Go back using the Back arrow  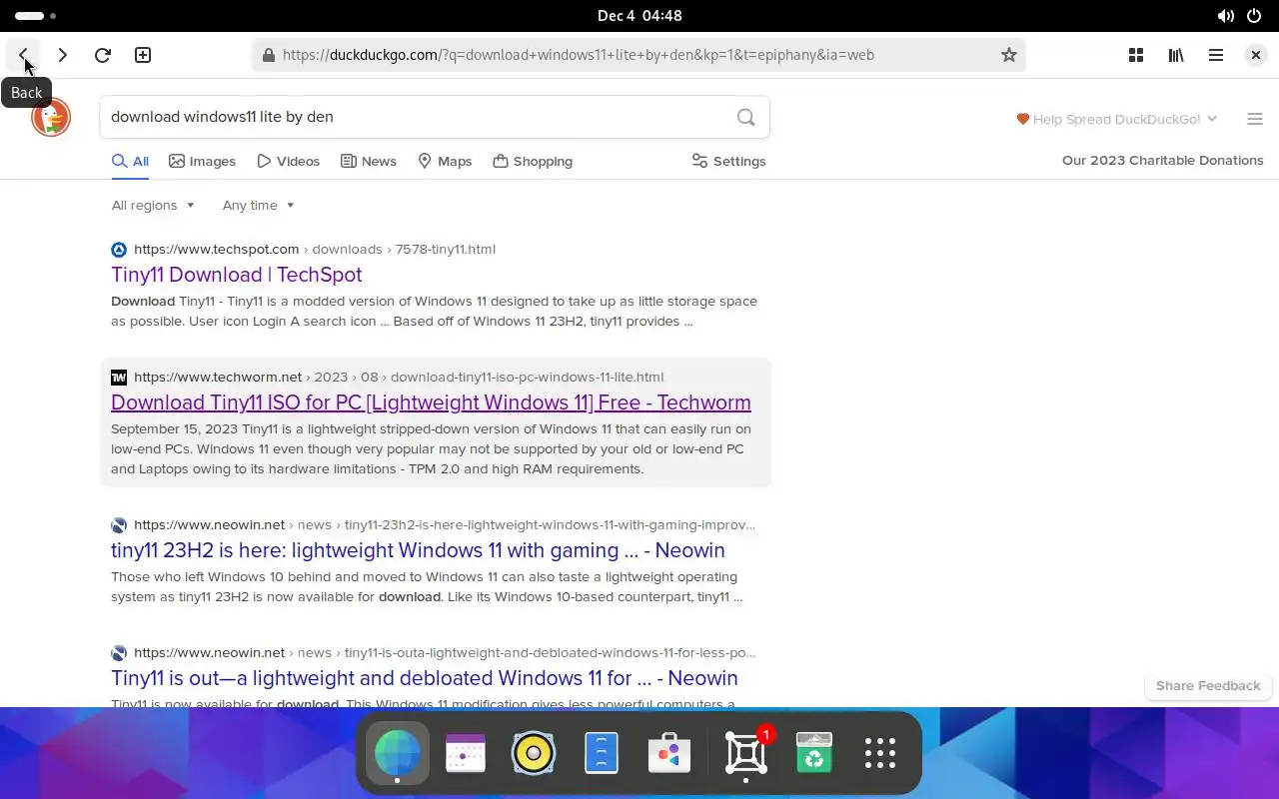click(23, 55)
